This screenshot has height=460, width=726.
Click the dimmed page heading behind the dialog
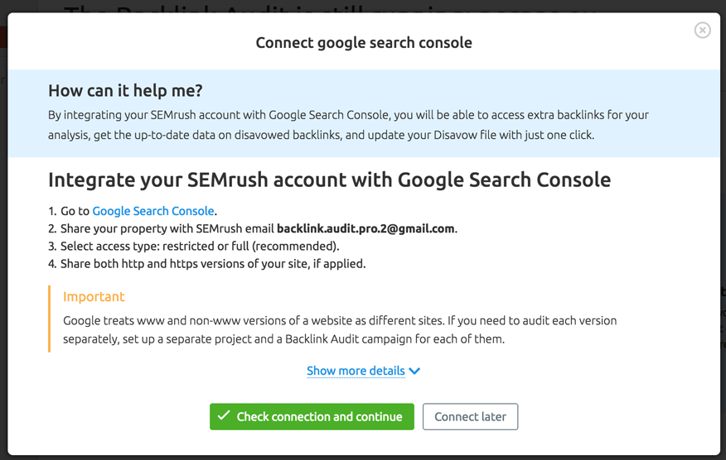(x=331, y=8)
